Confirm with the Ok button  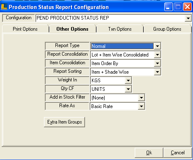(149, 153)
